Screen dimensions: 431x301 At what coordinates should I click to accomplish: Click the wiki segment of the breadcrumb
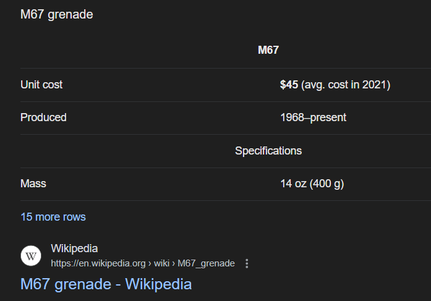tap(161, 263)
